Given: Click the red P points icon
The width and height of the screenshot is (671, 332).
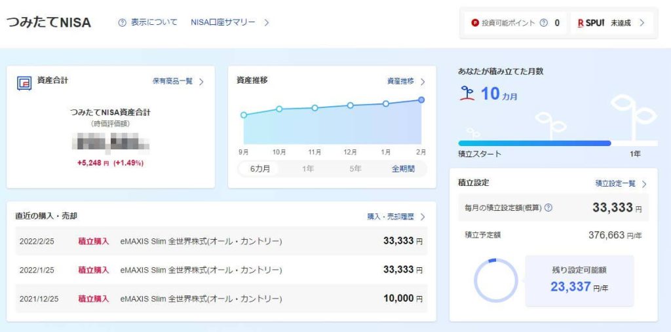Looking at the screenshot, I should (474, 23).
